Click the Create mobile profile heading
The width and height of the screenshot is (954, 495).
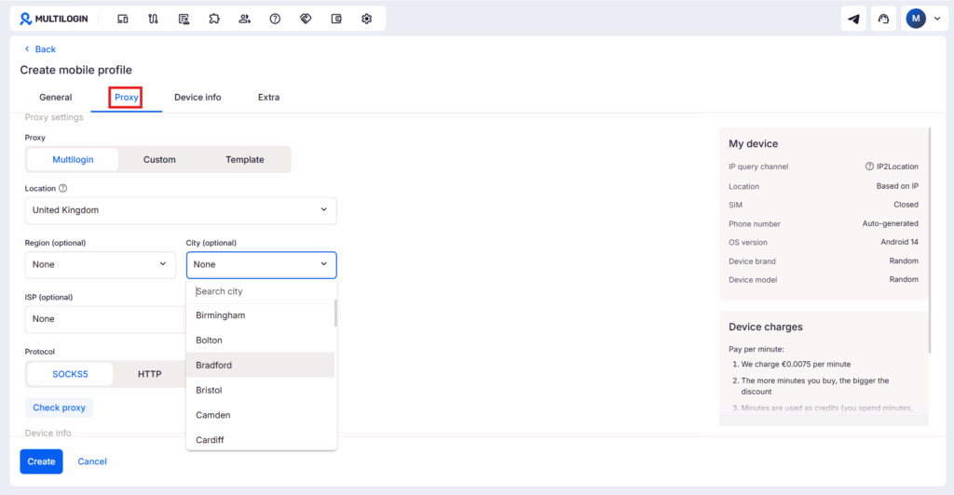click(x=76, y=70)
